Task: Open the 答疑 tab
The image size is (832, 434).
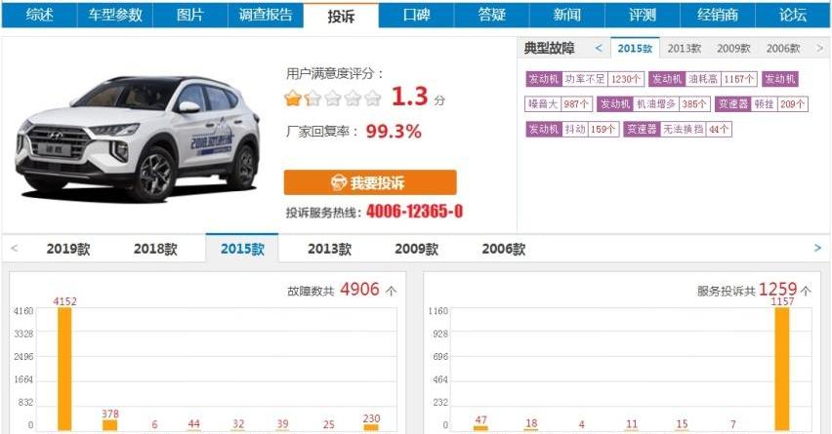Action: pos(492,15)
